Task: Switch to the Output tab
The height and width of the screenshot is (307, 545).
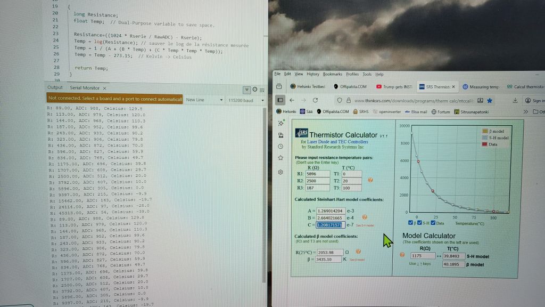Action: 55,87
